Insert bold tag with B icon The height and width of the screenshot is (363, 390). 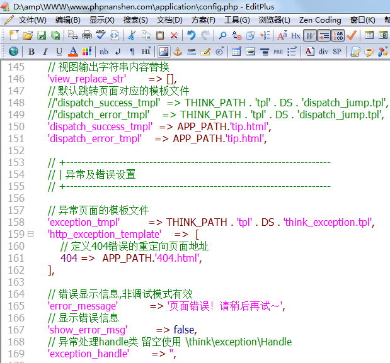[32, 52]
